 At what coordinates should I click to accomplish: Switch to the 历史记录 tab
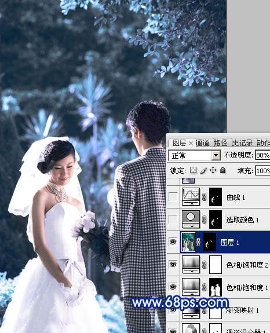(242, 142)
